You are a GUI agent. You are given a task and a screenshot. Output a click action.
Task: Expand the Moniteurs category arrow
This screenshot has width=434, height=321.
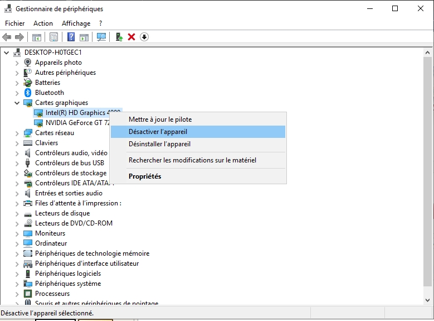point(17,233)
